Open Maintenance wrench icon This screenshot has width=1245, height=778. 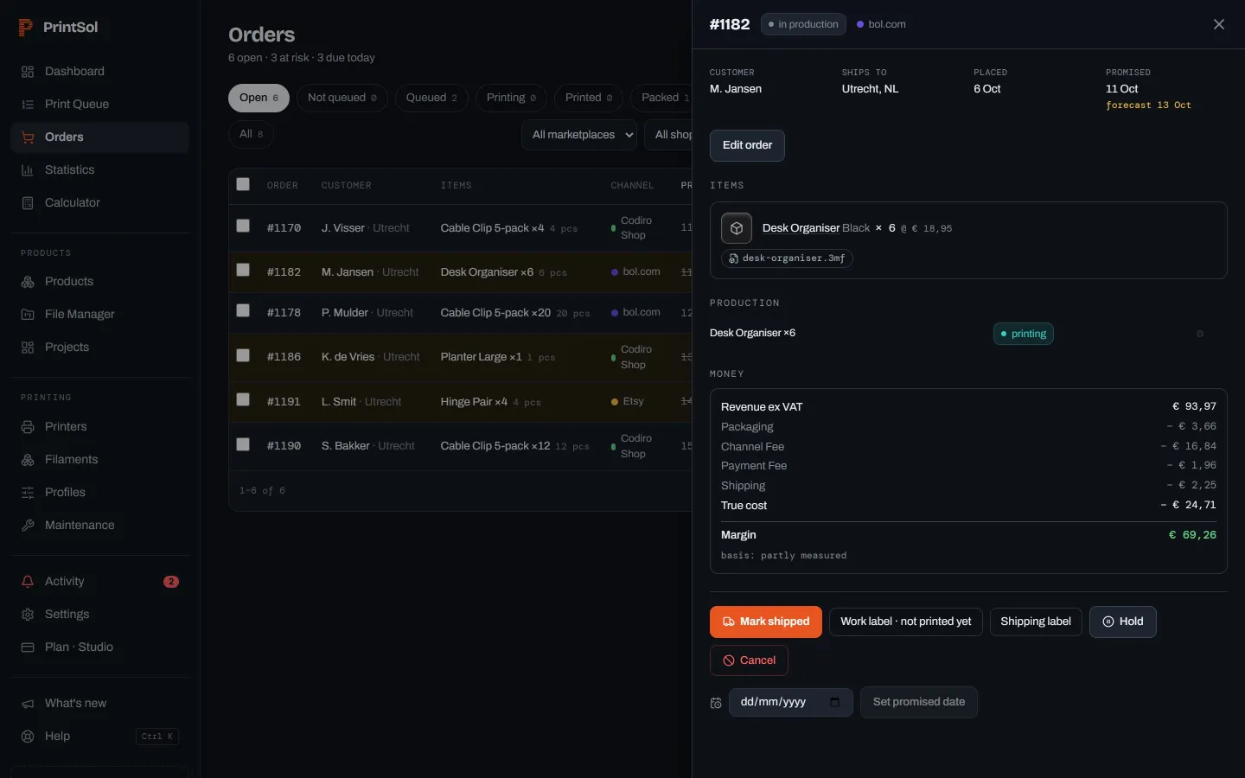pos(28,526)
